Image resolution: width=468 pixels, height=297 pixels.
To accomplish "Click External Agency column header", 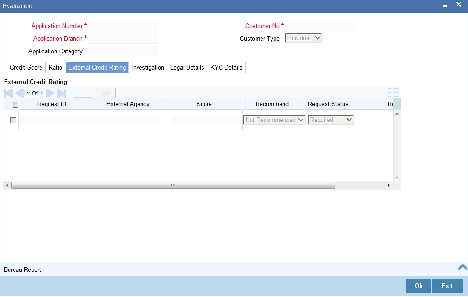I will pos(128,104).
